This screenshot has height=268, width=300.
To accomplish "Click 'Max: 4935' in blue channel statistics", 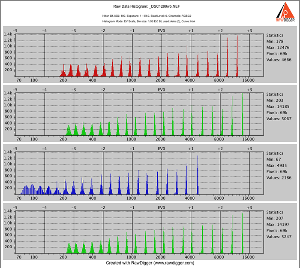I will pos(277,166).
